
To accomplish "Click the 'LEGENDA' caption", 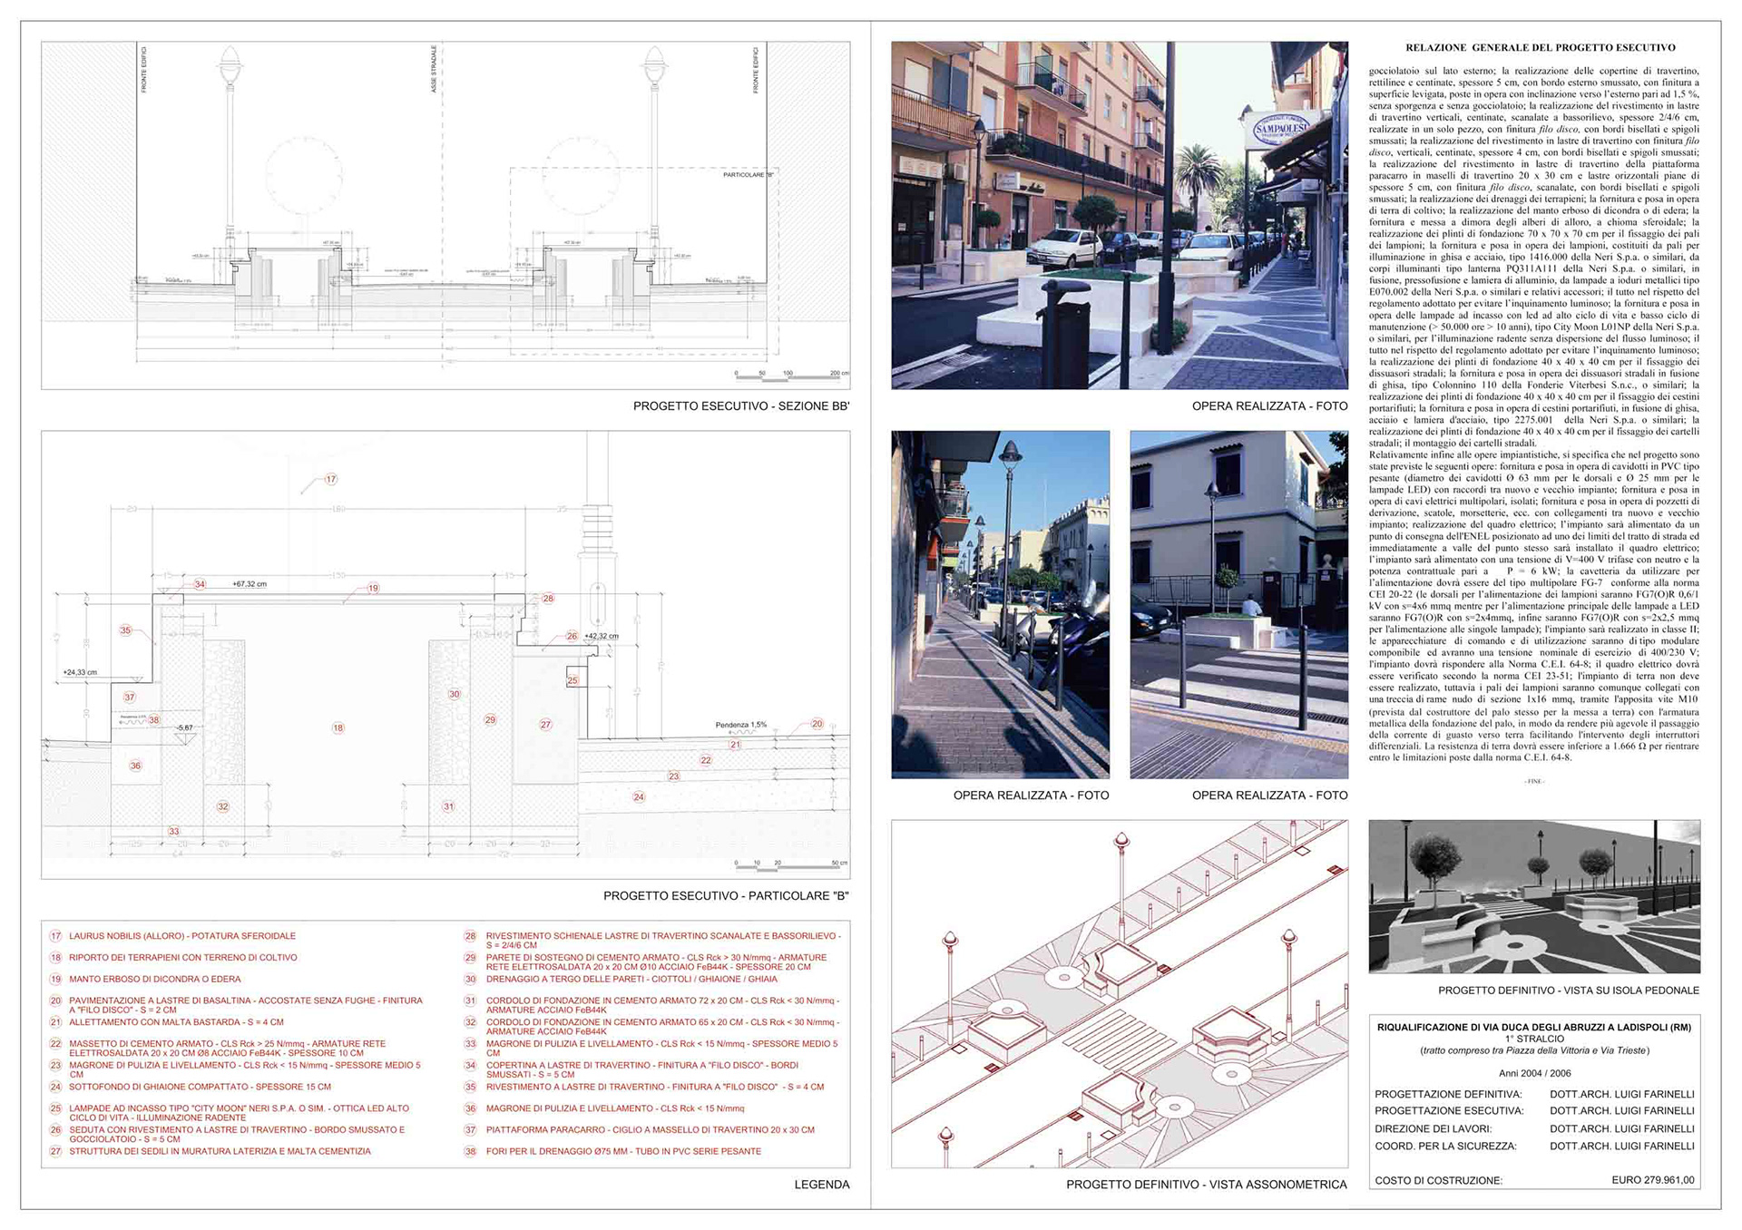I will point(822,1184).
